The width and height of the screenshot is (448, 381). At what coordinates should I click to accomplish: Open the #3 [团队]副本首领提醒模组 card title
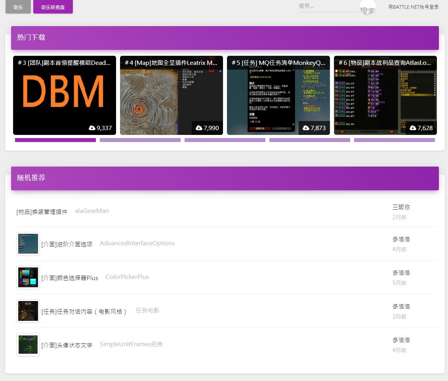pyautogui.click(x=64, y=63)
